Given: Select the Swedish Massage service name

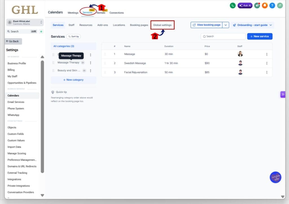Looking at the screenshot, I should click(135, 63).
